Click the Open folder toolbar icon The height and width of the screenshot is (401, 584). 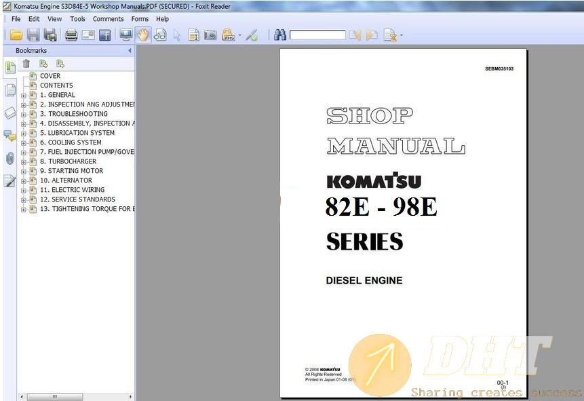pyautogui.click(x=16, y=35)
